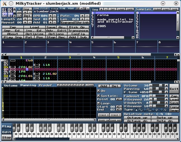Click the BPM increase plus button
This screenshot has height=142, width=181.
50,16
